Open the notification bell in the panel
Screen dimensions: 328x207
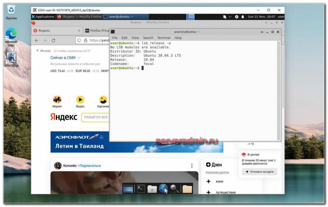[x=225, y=17]
